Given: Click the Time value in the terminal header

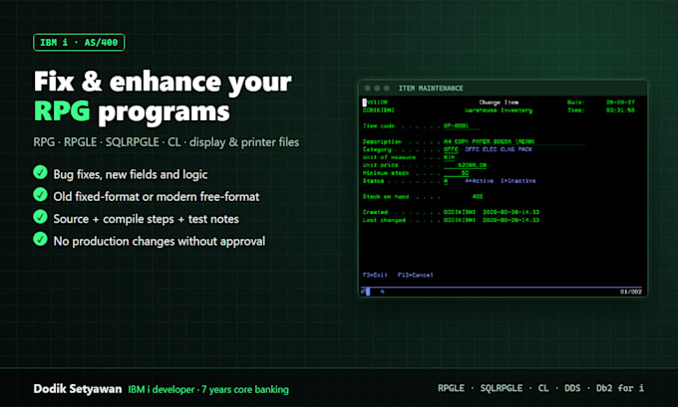Looking at the screenshot, I should point(620,110).
